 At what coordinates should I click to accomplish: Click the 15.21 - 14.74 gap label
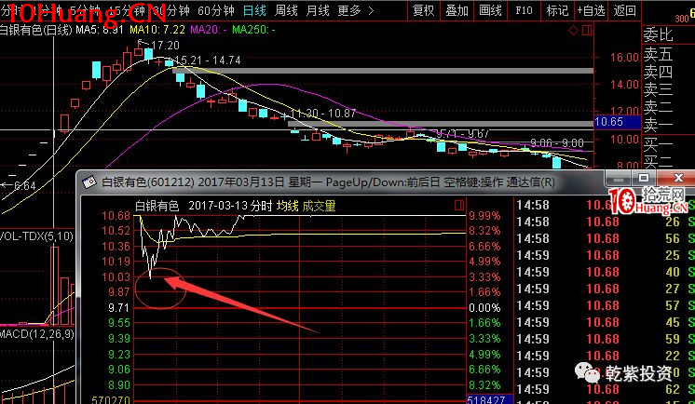(208, 61)
